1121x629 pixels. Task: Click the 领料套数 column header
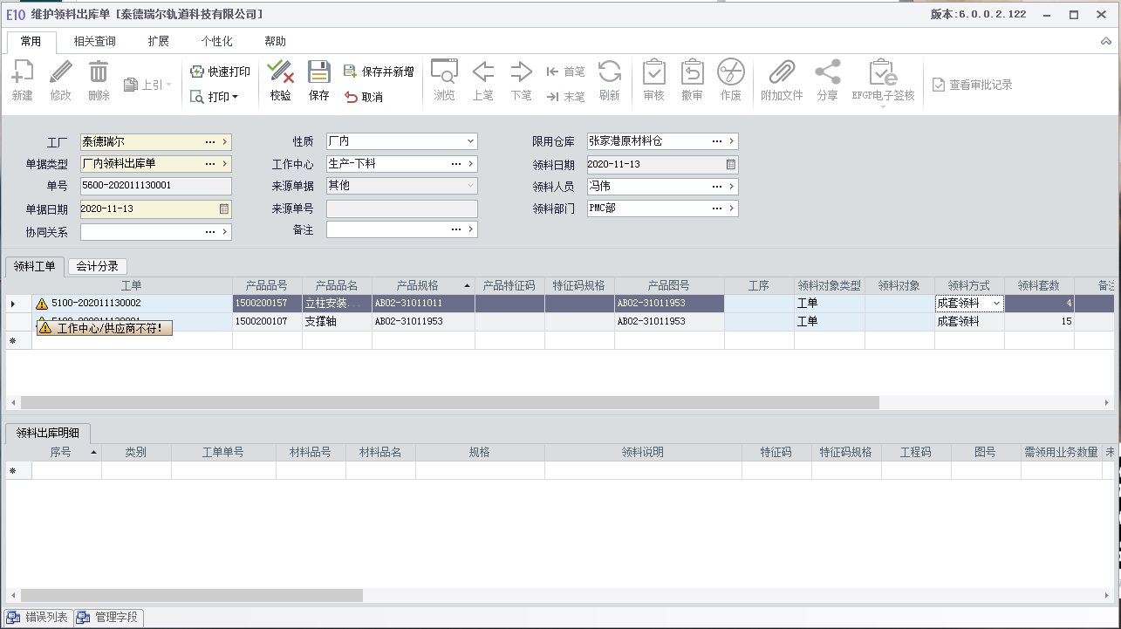click(x=1039, y=286)
